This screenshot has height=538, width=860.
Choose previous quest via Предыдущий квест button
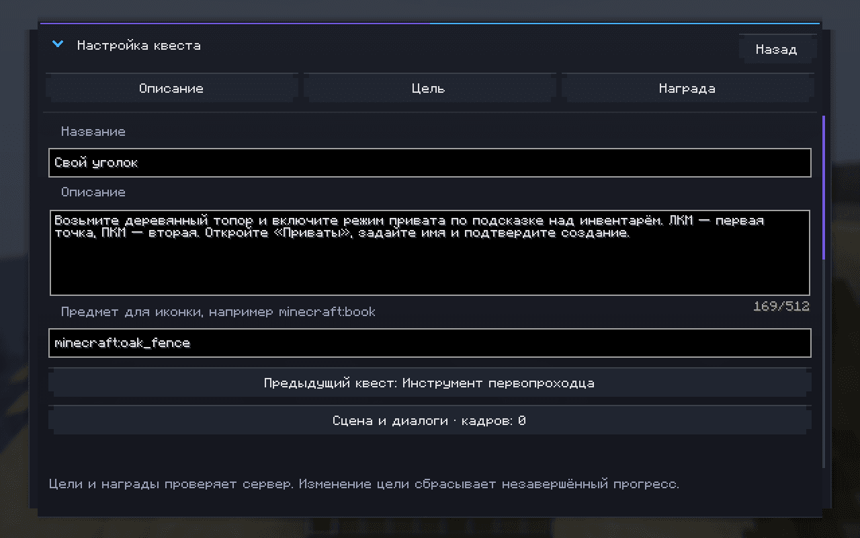429,383
